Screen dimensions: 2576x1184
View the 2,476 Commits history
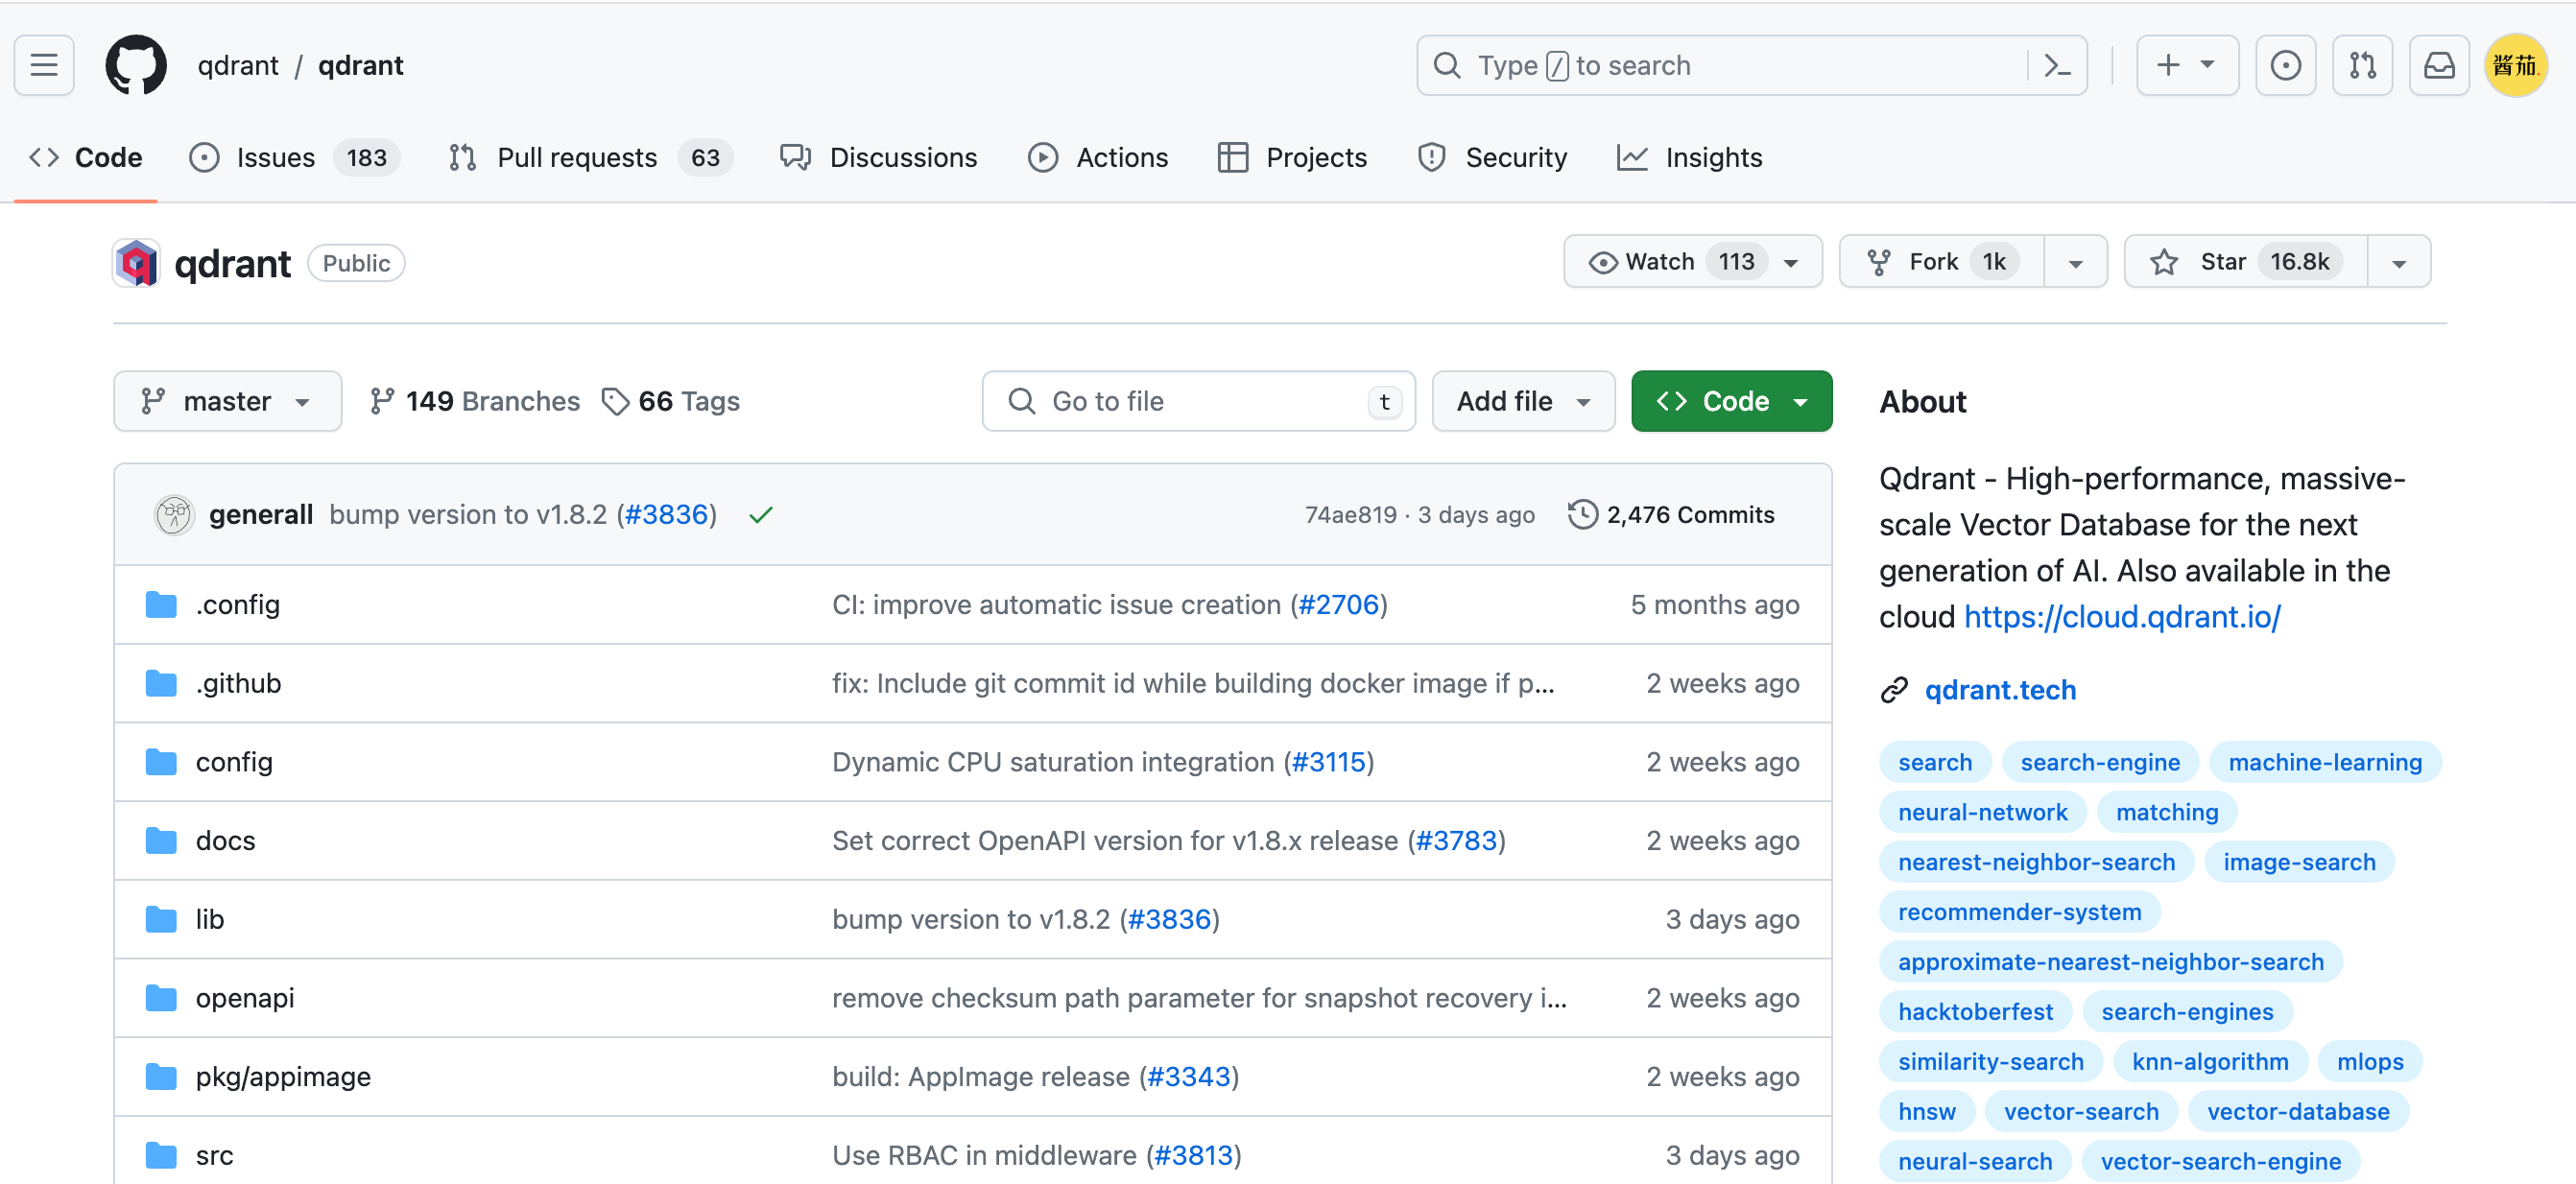(x=1671, y=515)
